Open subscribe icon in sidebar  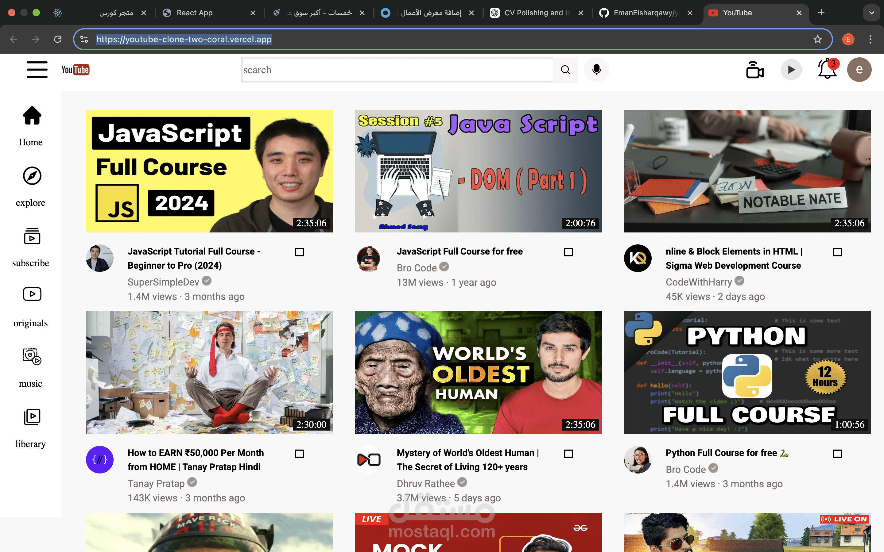(x=32, y=236)
